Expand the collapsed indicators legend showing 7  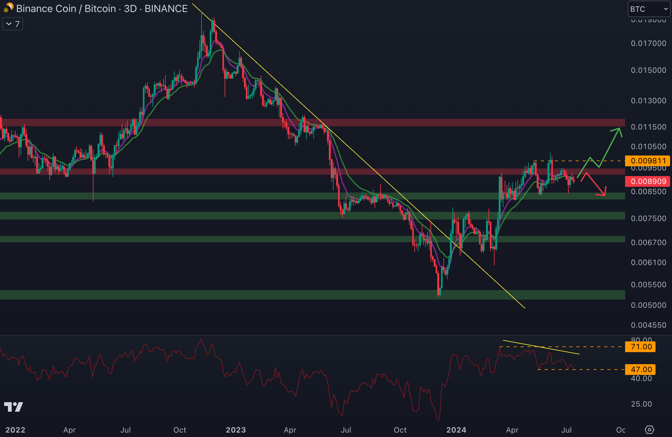click(x=13, y=24)
